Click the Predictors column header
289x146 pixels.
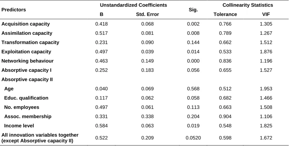[14, 10]
